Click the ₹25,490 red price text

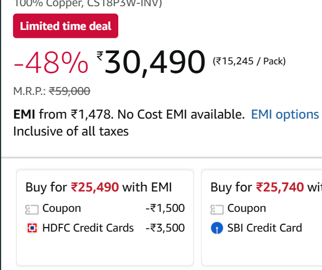[x=95, y=187]
